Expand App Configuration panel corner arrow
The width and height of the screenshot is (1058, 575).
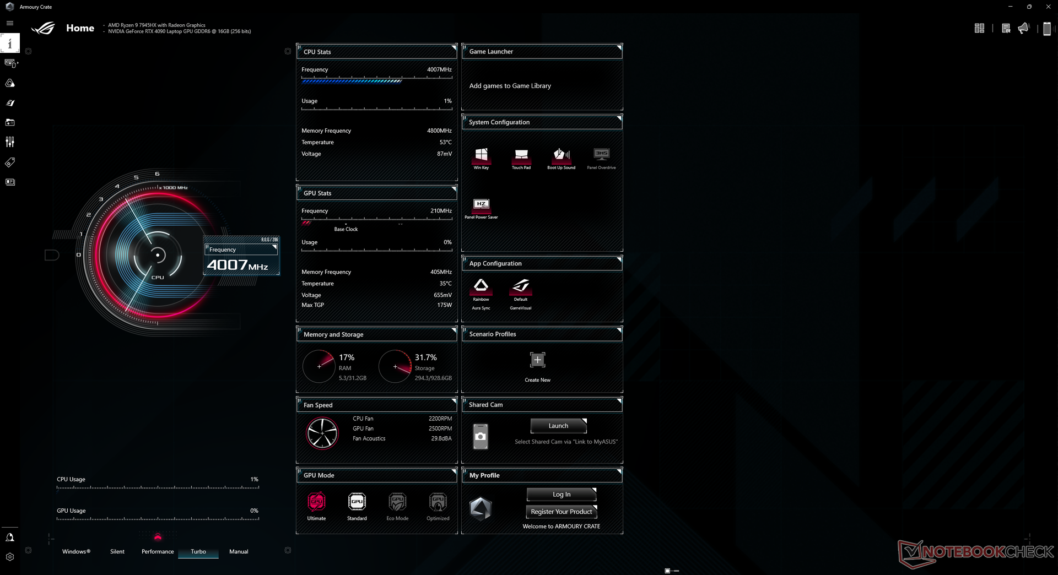(x=619, y=259)
